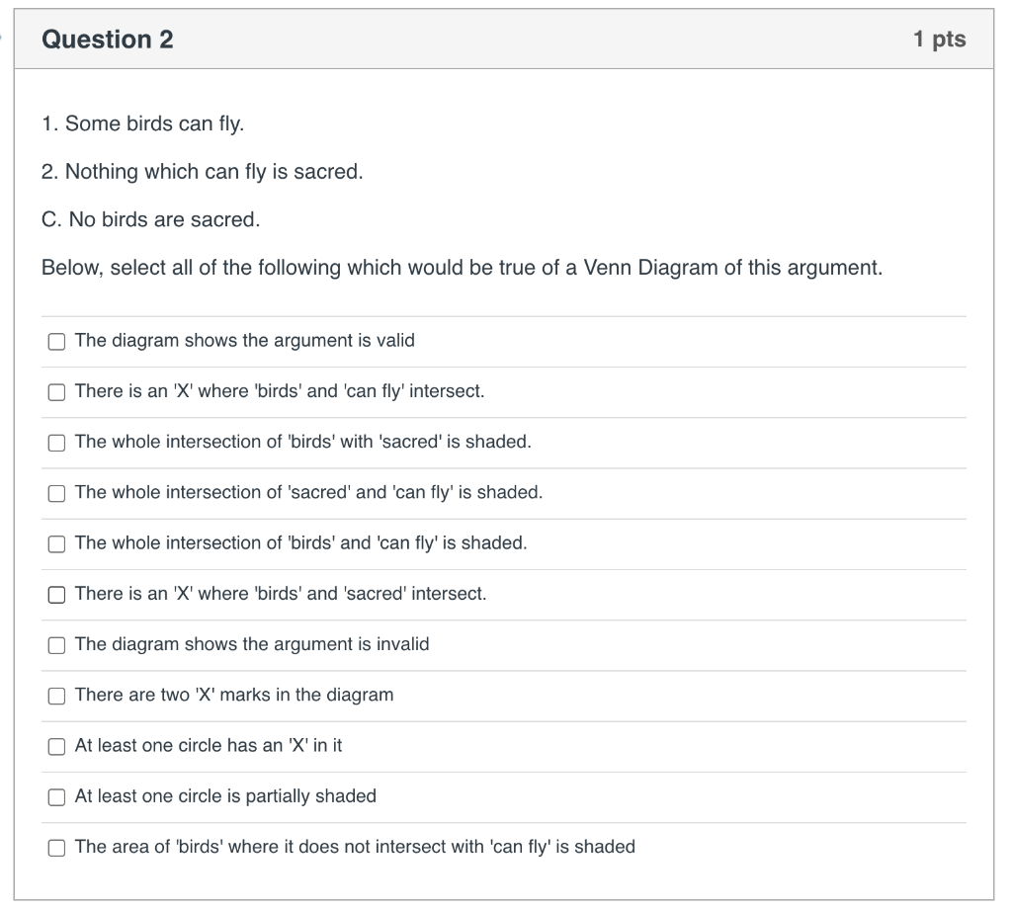Tick checkbox for birds area outside can fly shaded

coord(57,847)
